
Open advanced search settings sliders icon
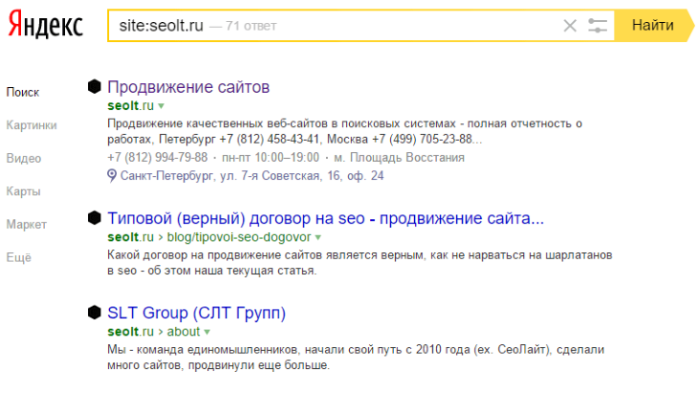597,26
